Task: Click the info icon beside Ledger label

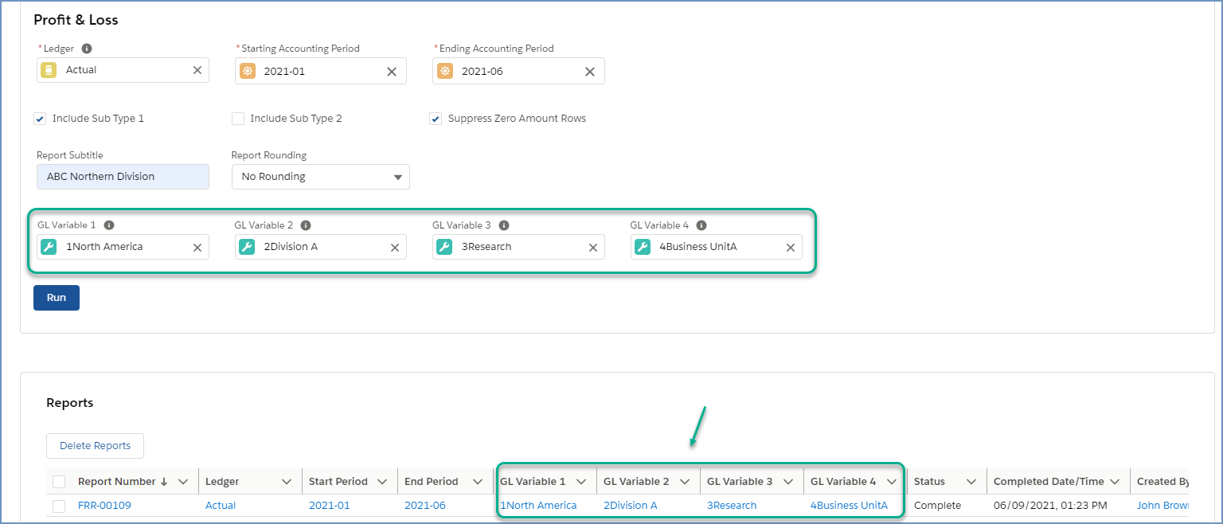Action: point(87,49)
